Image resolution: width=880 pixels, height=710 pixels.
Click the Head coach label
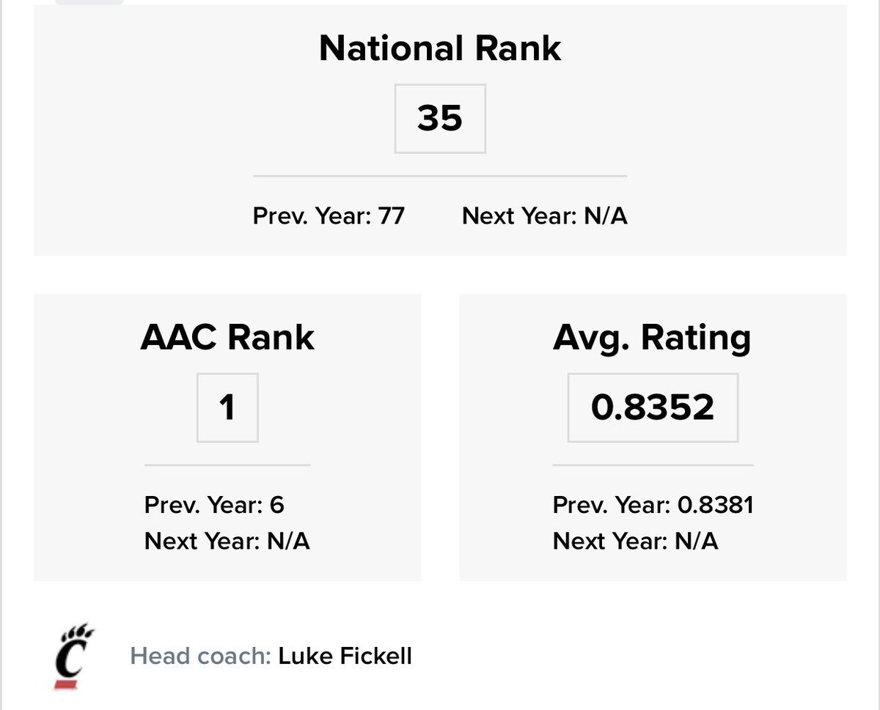[x=201, y=655]
